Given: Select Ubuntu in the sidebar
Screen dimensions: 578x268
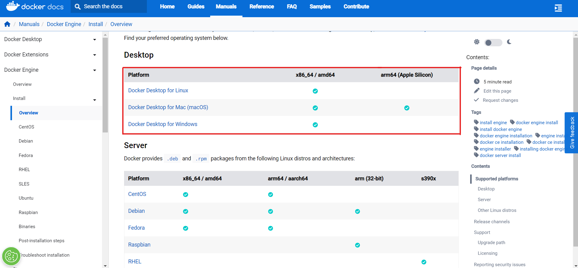Looking at the screenshot, I should (26, 198).
